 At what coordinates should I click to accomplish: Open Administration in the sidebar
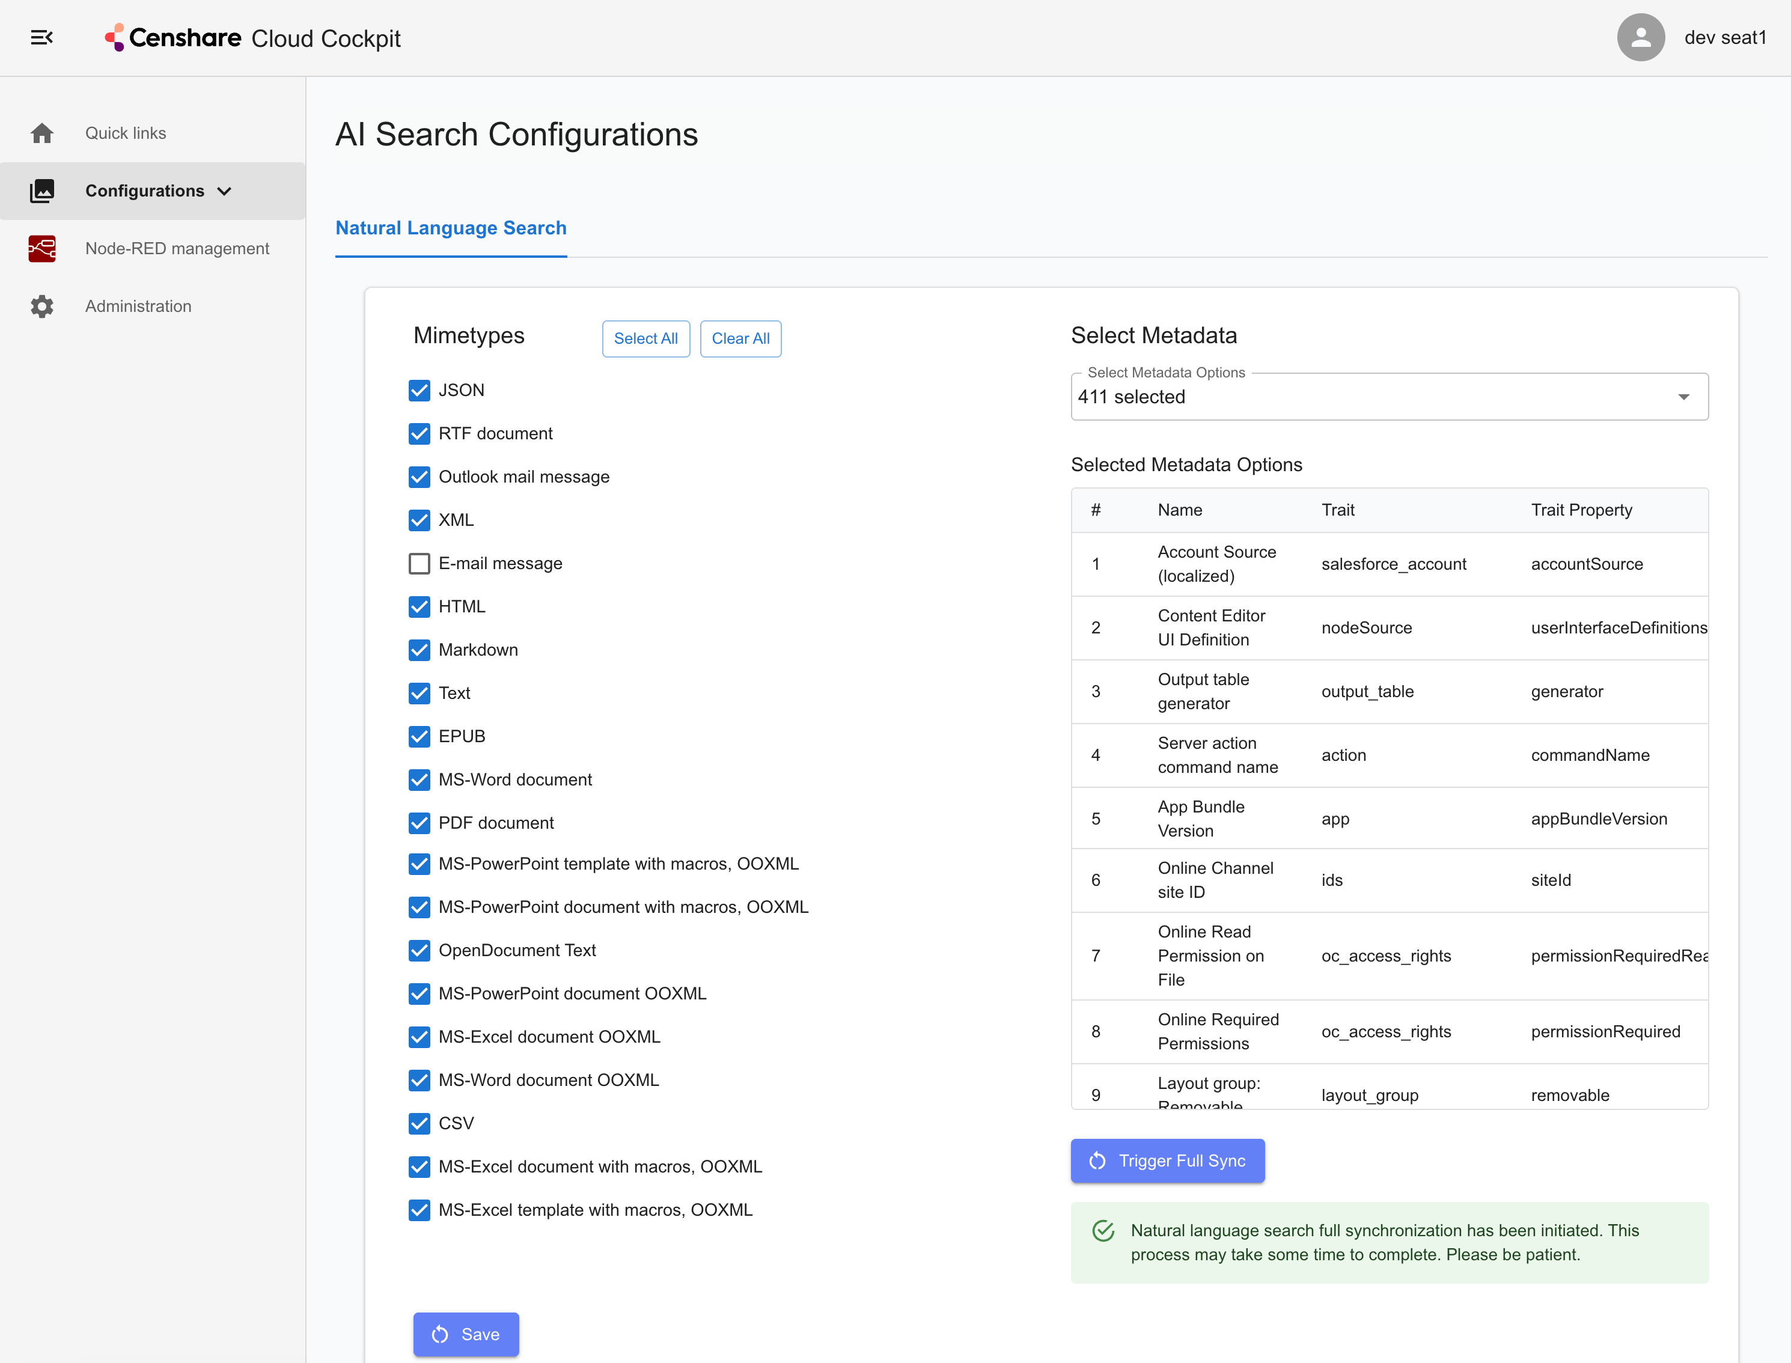tap(139, 306)
